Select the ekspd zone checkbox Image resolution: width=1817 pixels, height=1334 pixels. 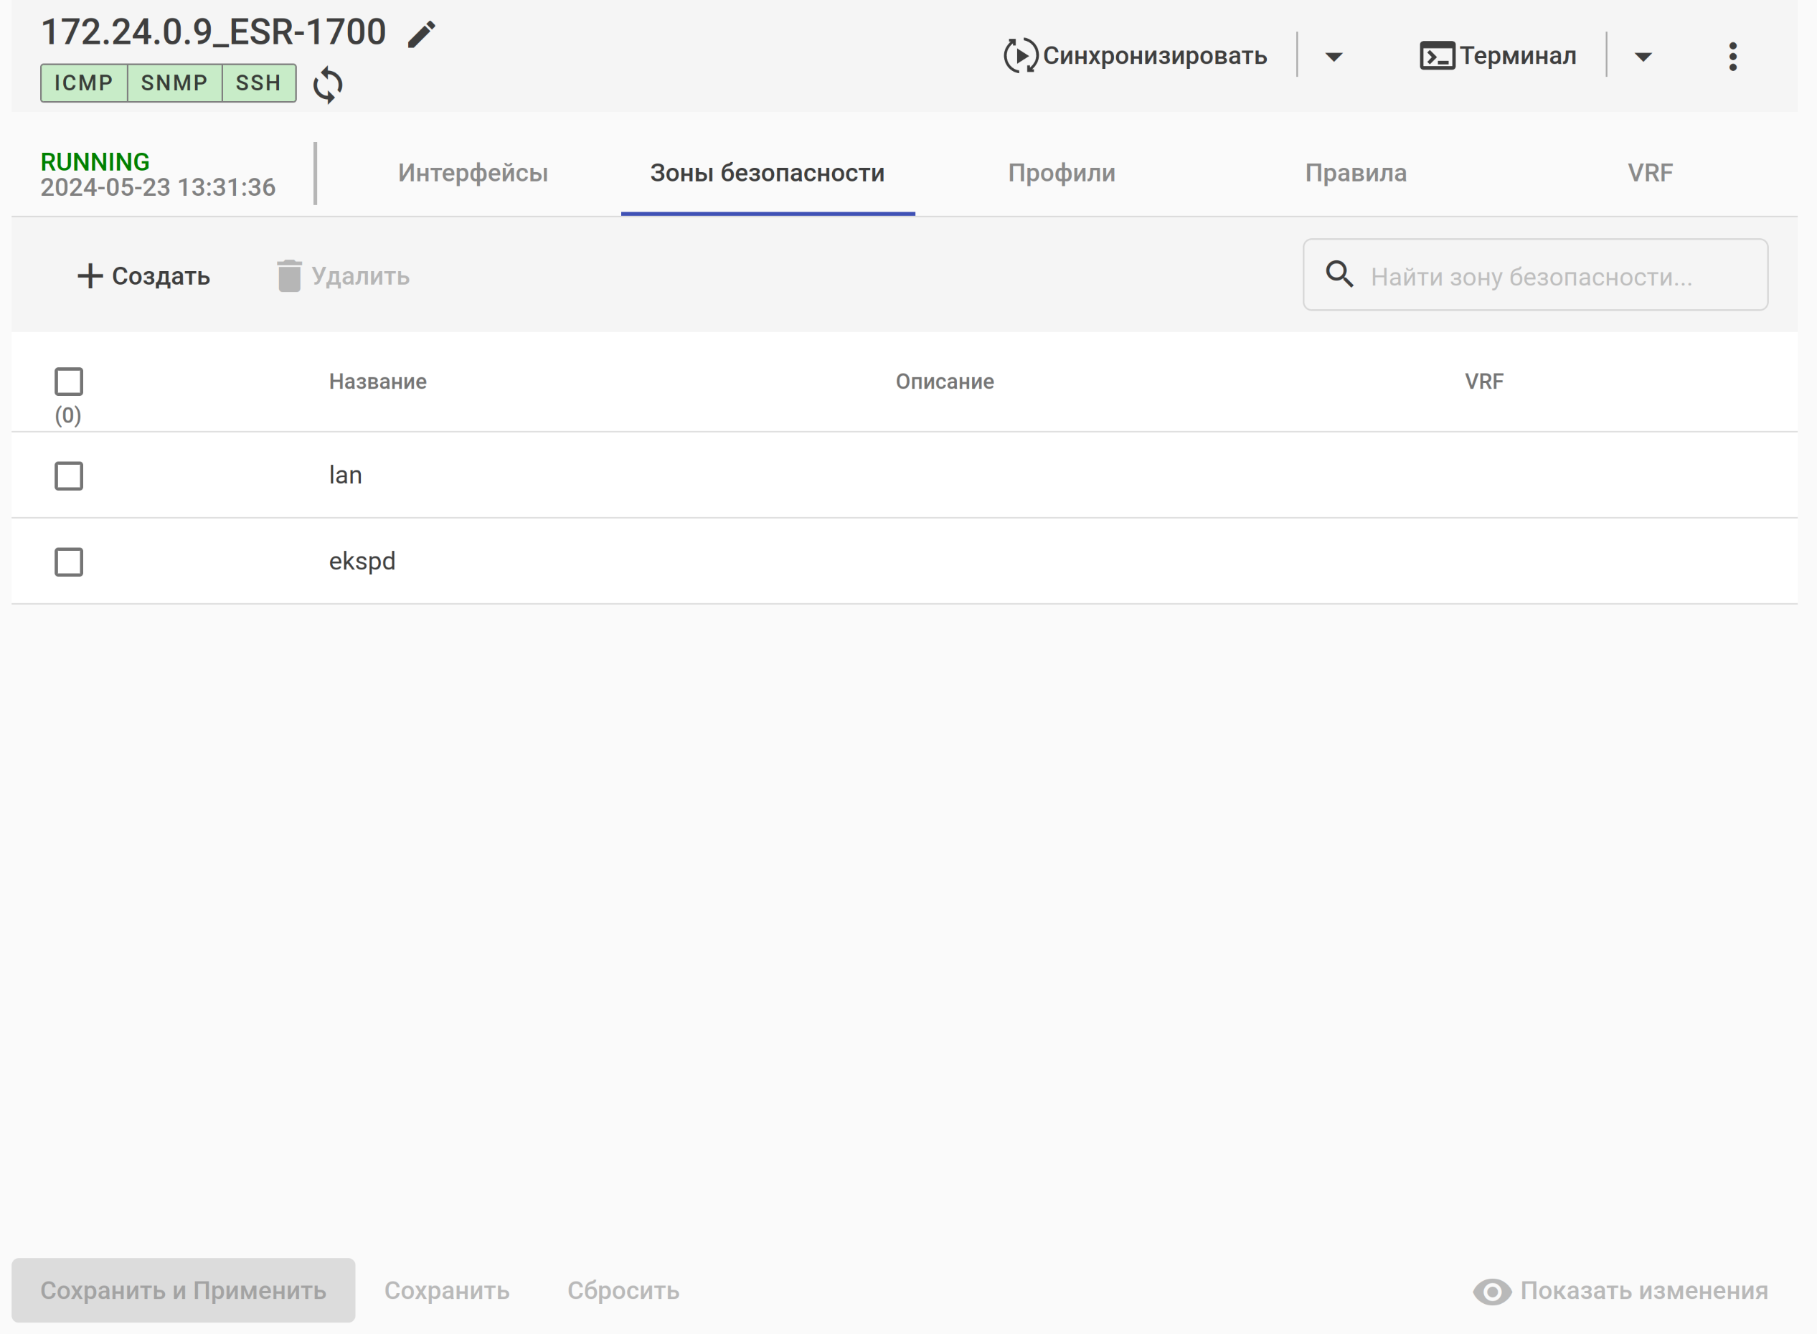69,562
